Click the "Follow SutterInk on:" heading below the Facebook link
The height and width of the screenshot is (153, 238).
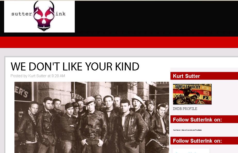click(x=197, y=141)
